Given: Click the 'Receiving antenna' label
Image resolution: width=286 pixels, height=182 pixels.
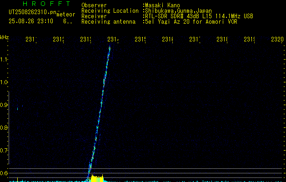Looking at the screenshot, I should click(108, 22).
